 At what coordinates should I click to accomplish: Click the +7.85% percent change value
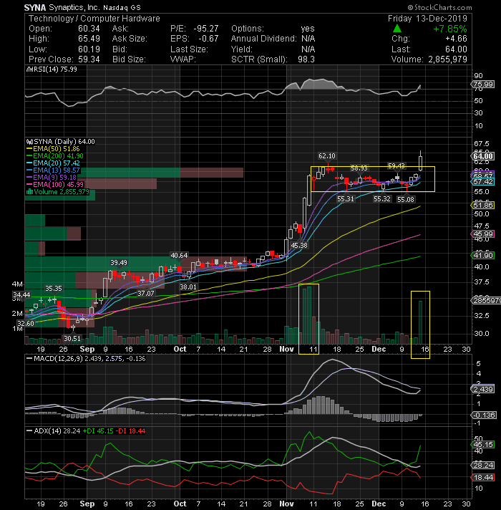450,29
